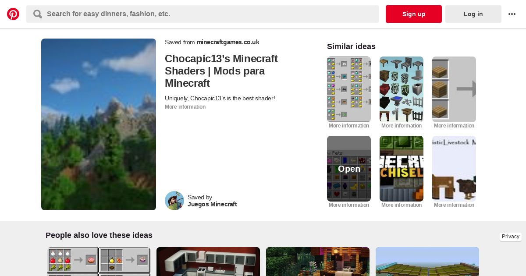Image resolution: width=526 pixels, height=276 pixels.
Task: Click More information under ore recipes pin
Action: (x=349, y=126)
